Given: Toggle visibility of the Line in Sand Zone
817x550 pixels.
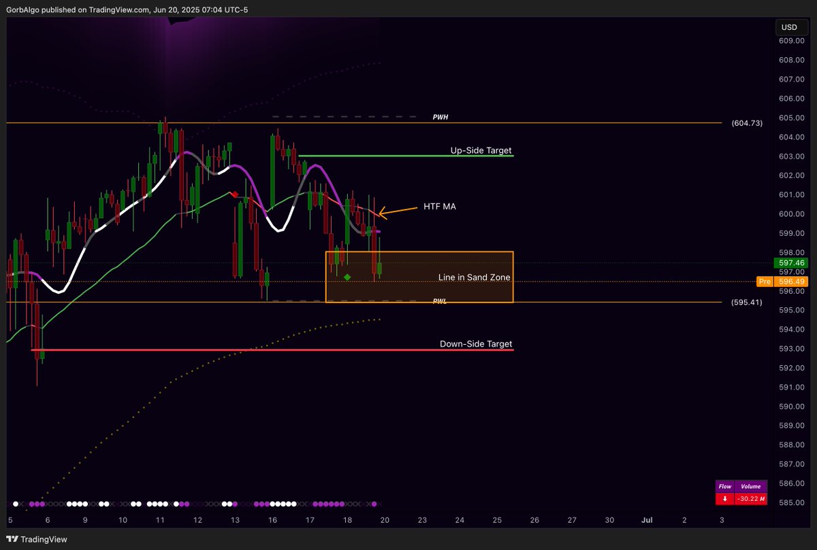Looking at the screenshot, I should [x=475, y=277].
